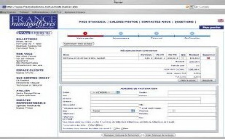Click the France Montgolfières logo
This screenshot has width=225, height=139.
[x=34, y=22]
